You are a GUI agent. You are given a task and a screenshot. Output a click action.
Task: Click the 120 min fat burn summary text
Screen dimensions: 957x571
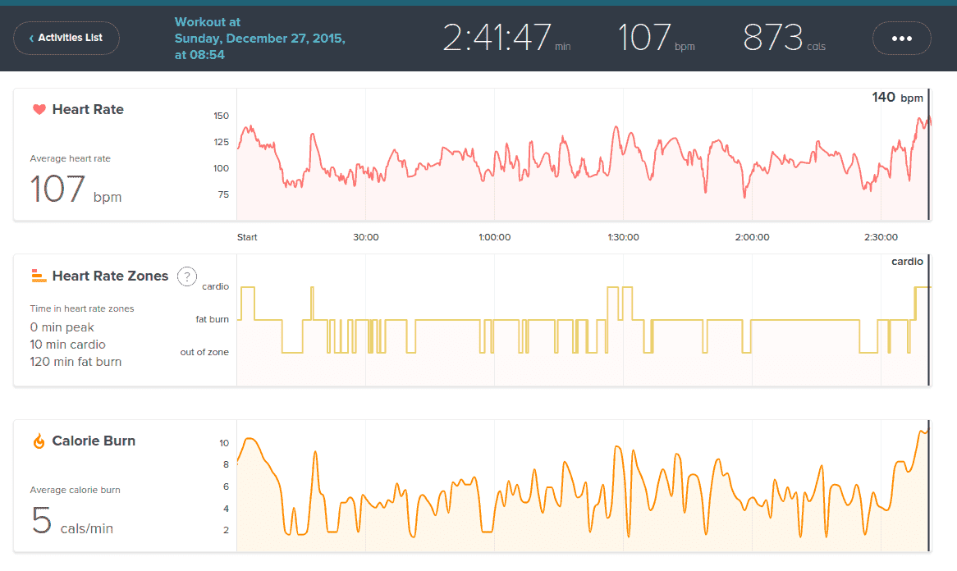[x=76, y=362]
